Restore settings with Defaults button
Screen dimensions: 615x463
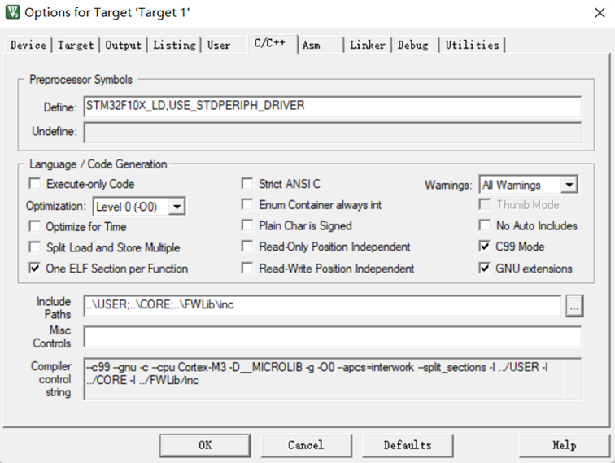pyautogui.click(x=408, y=445)
